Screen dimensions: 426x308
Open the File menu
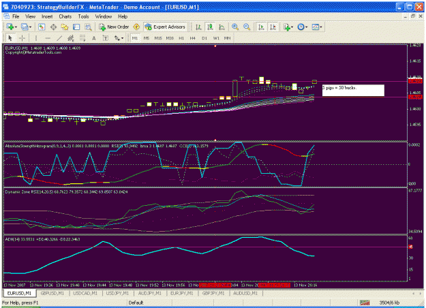pos(16,16)
